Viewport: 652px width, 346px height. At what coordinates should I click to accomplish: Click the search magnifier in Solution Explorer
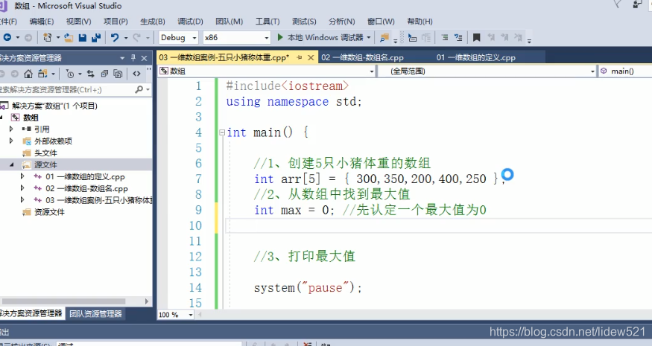pos(139,89)
